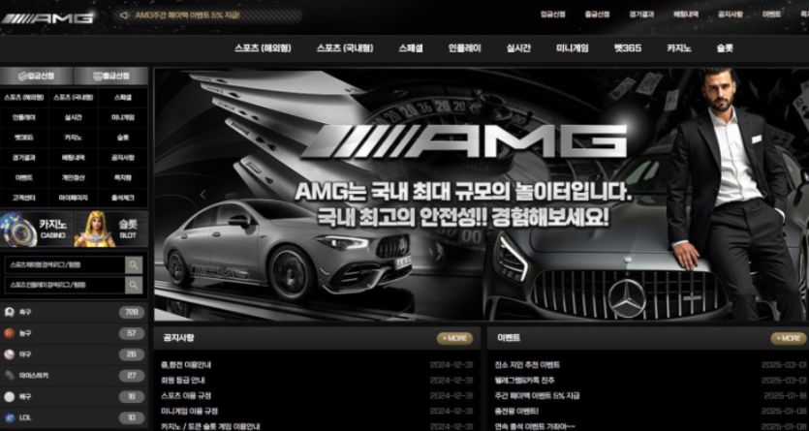Viewport: 809px width, 431px height.
Task: Open 미니게임 in the main navigation bar
Action: pos(573,48)
